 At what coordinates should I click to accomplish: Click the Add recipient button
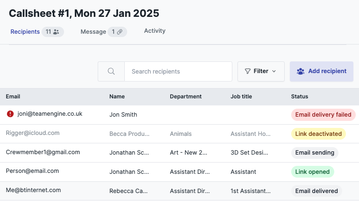point(322,71)
